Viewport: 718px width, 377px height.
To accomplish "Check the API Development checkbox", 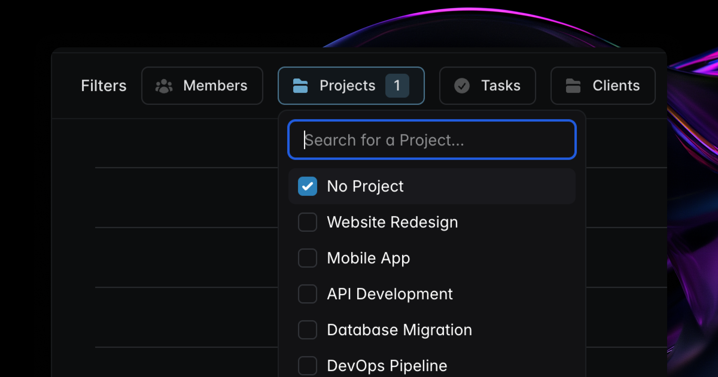I will (307, 294).
